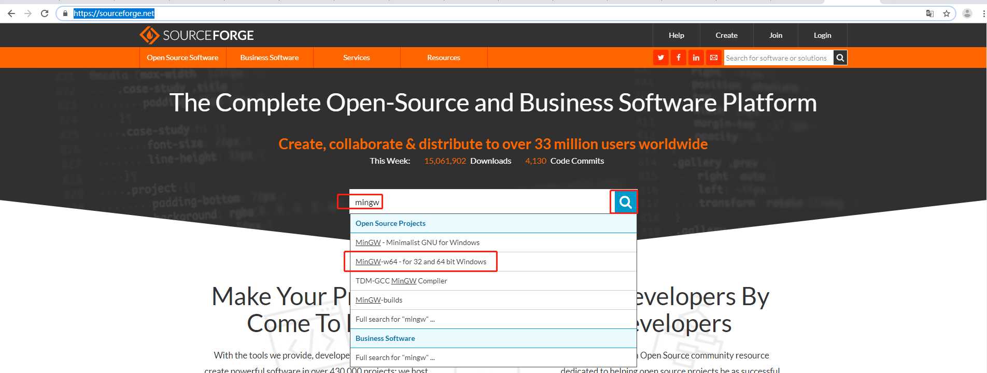Click the black header search magnifier
Image resolution: width=987 pixels, height=373 pixels.
coord(840,58)
